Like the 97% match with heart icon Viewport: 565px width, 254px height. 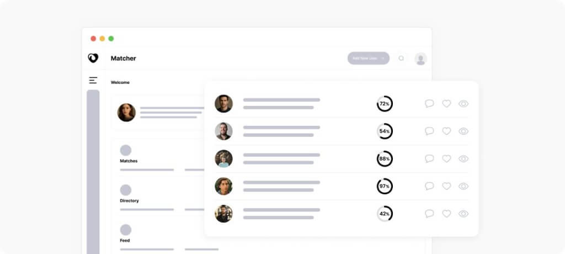tap(446, 186)
